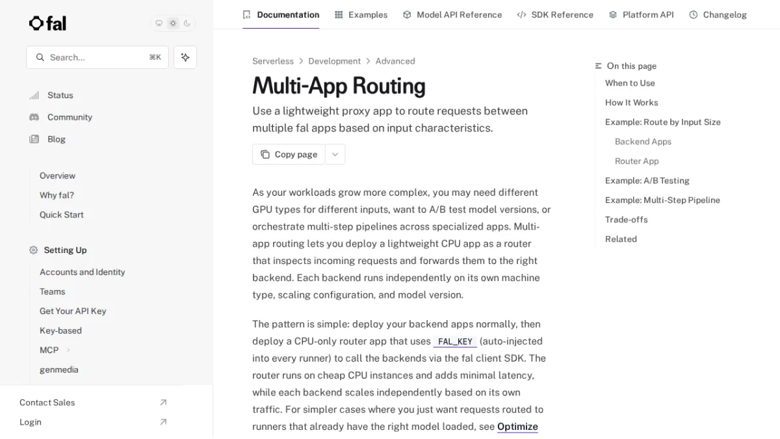This screenshot has width=780, height=439.
Task: Open Teams page in sidebar
Action: 52,291
